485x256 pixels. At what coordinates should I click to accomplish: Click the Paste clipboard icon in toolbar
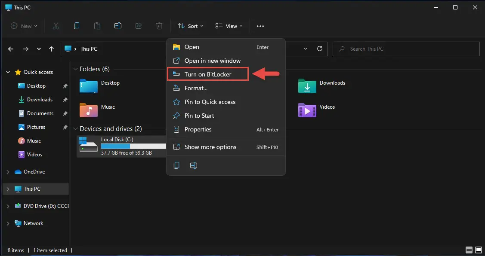click(x=97, y=26)
